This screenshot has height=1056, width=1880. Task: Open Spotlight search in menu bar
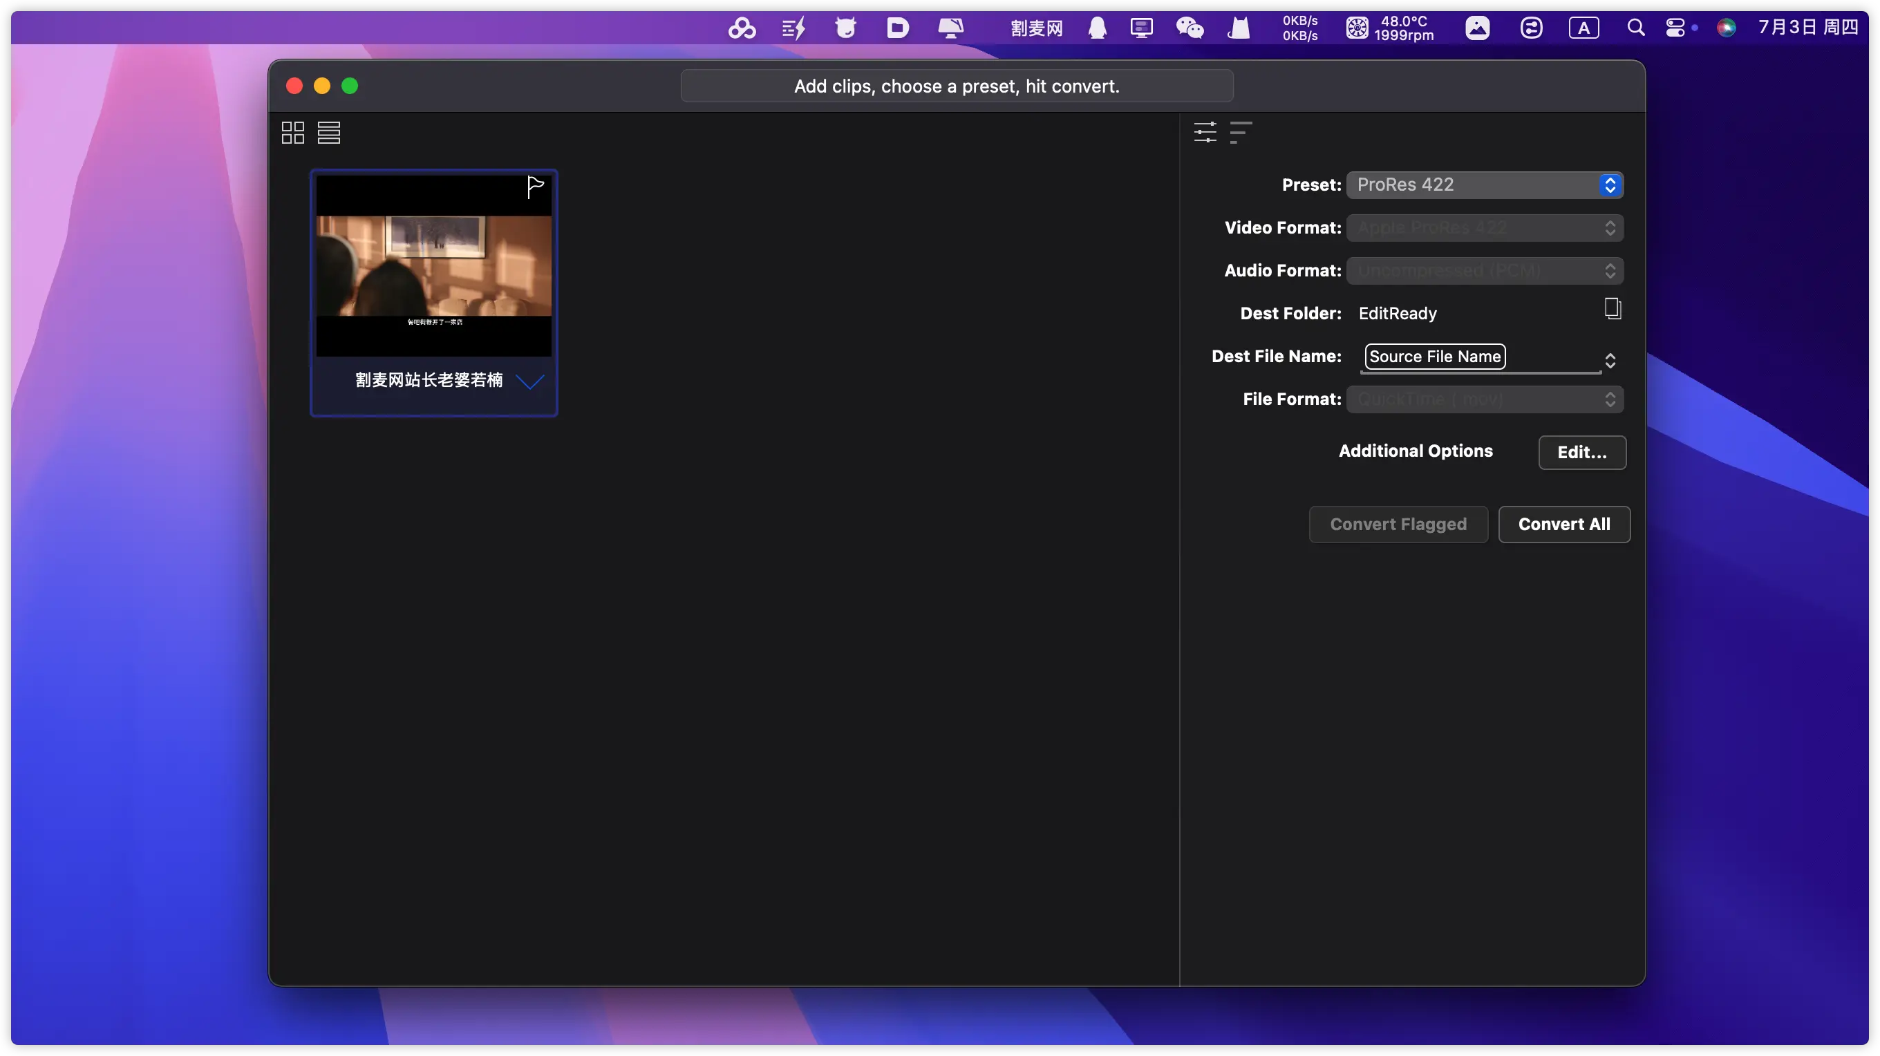point(1635,28)
